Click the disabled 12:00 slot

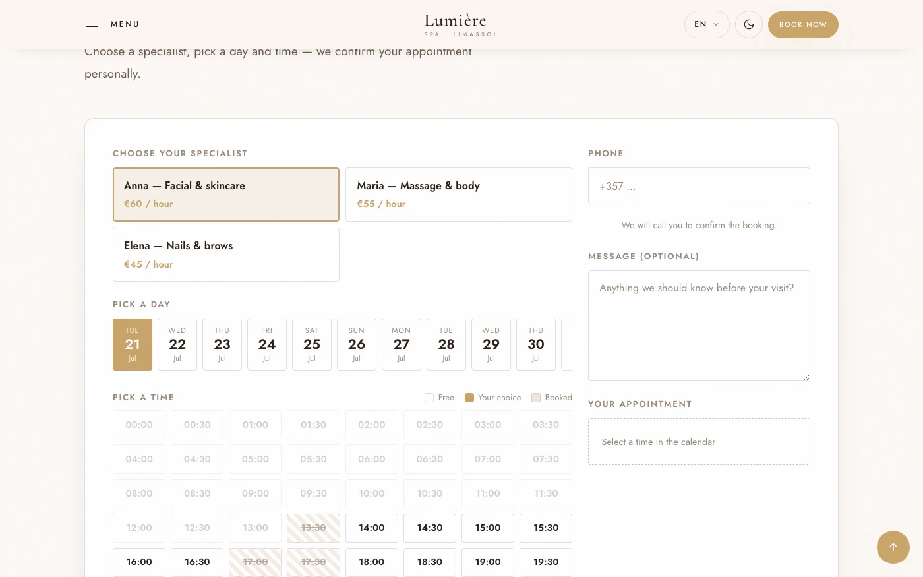click(139, 528)
